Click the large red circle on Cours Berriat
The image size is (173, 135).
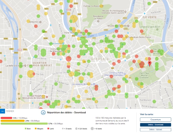(69, 59)
